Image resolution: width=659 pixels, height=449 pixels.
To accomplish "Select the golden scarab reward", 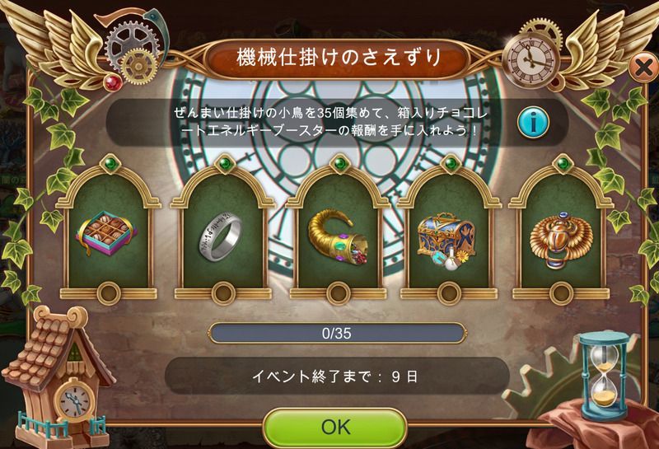I will (x=562, y=241).
